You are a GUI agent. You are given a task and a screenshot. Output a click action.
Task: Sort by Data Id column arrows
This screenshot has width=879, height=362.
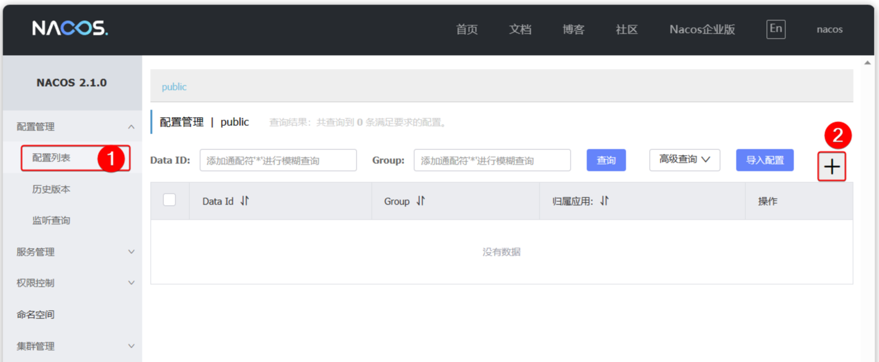(x=244, y=201)
